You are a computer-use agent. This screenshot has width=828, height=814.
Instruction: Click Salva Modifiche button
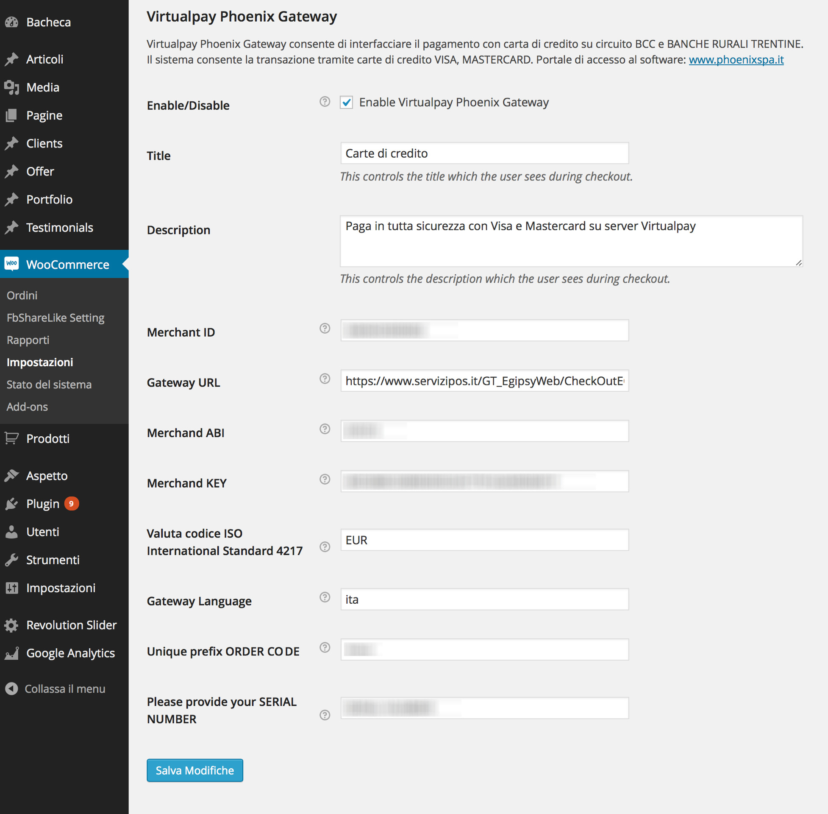coord(195,770)
